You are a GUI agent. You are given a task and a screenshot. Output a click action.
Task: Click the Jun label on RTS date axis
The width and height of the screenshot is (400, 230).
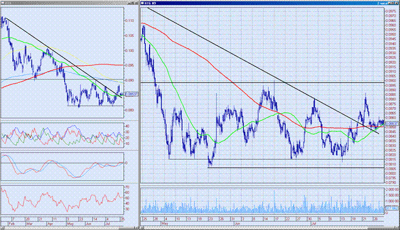[x=237, y=223]
